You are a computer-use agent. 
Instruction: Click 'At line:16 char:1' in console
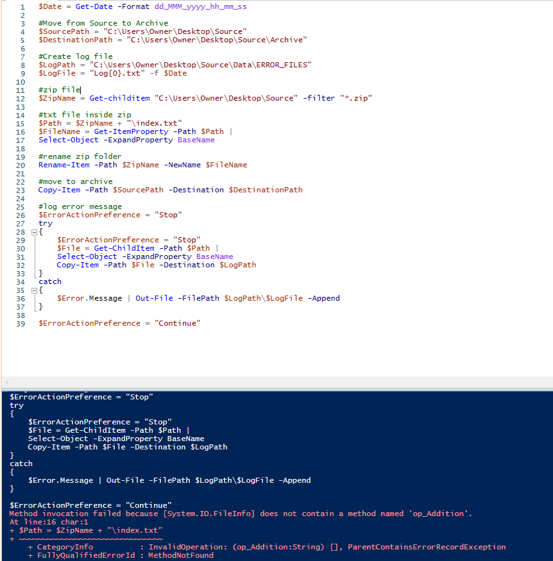tap(49, 522)
